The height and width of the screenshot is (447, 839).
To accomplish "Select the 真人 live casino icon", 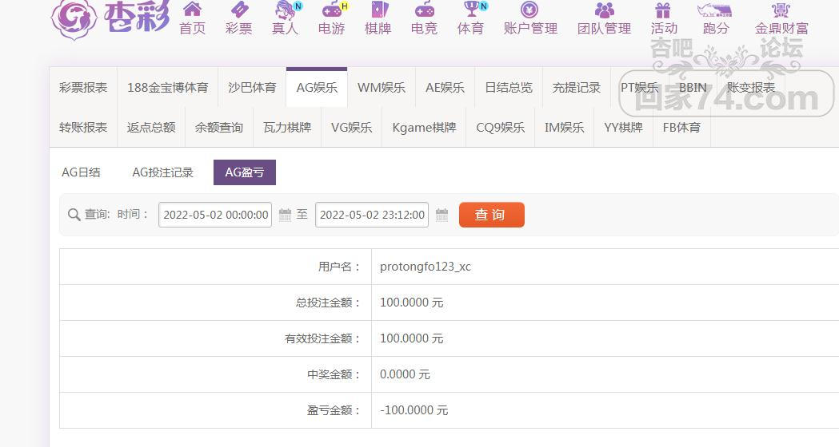I will [285, 10].
